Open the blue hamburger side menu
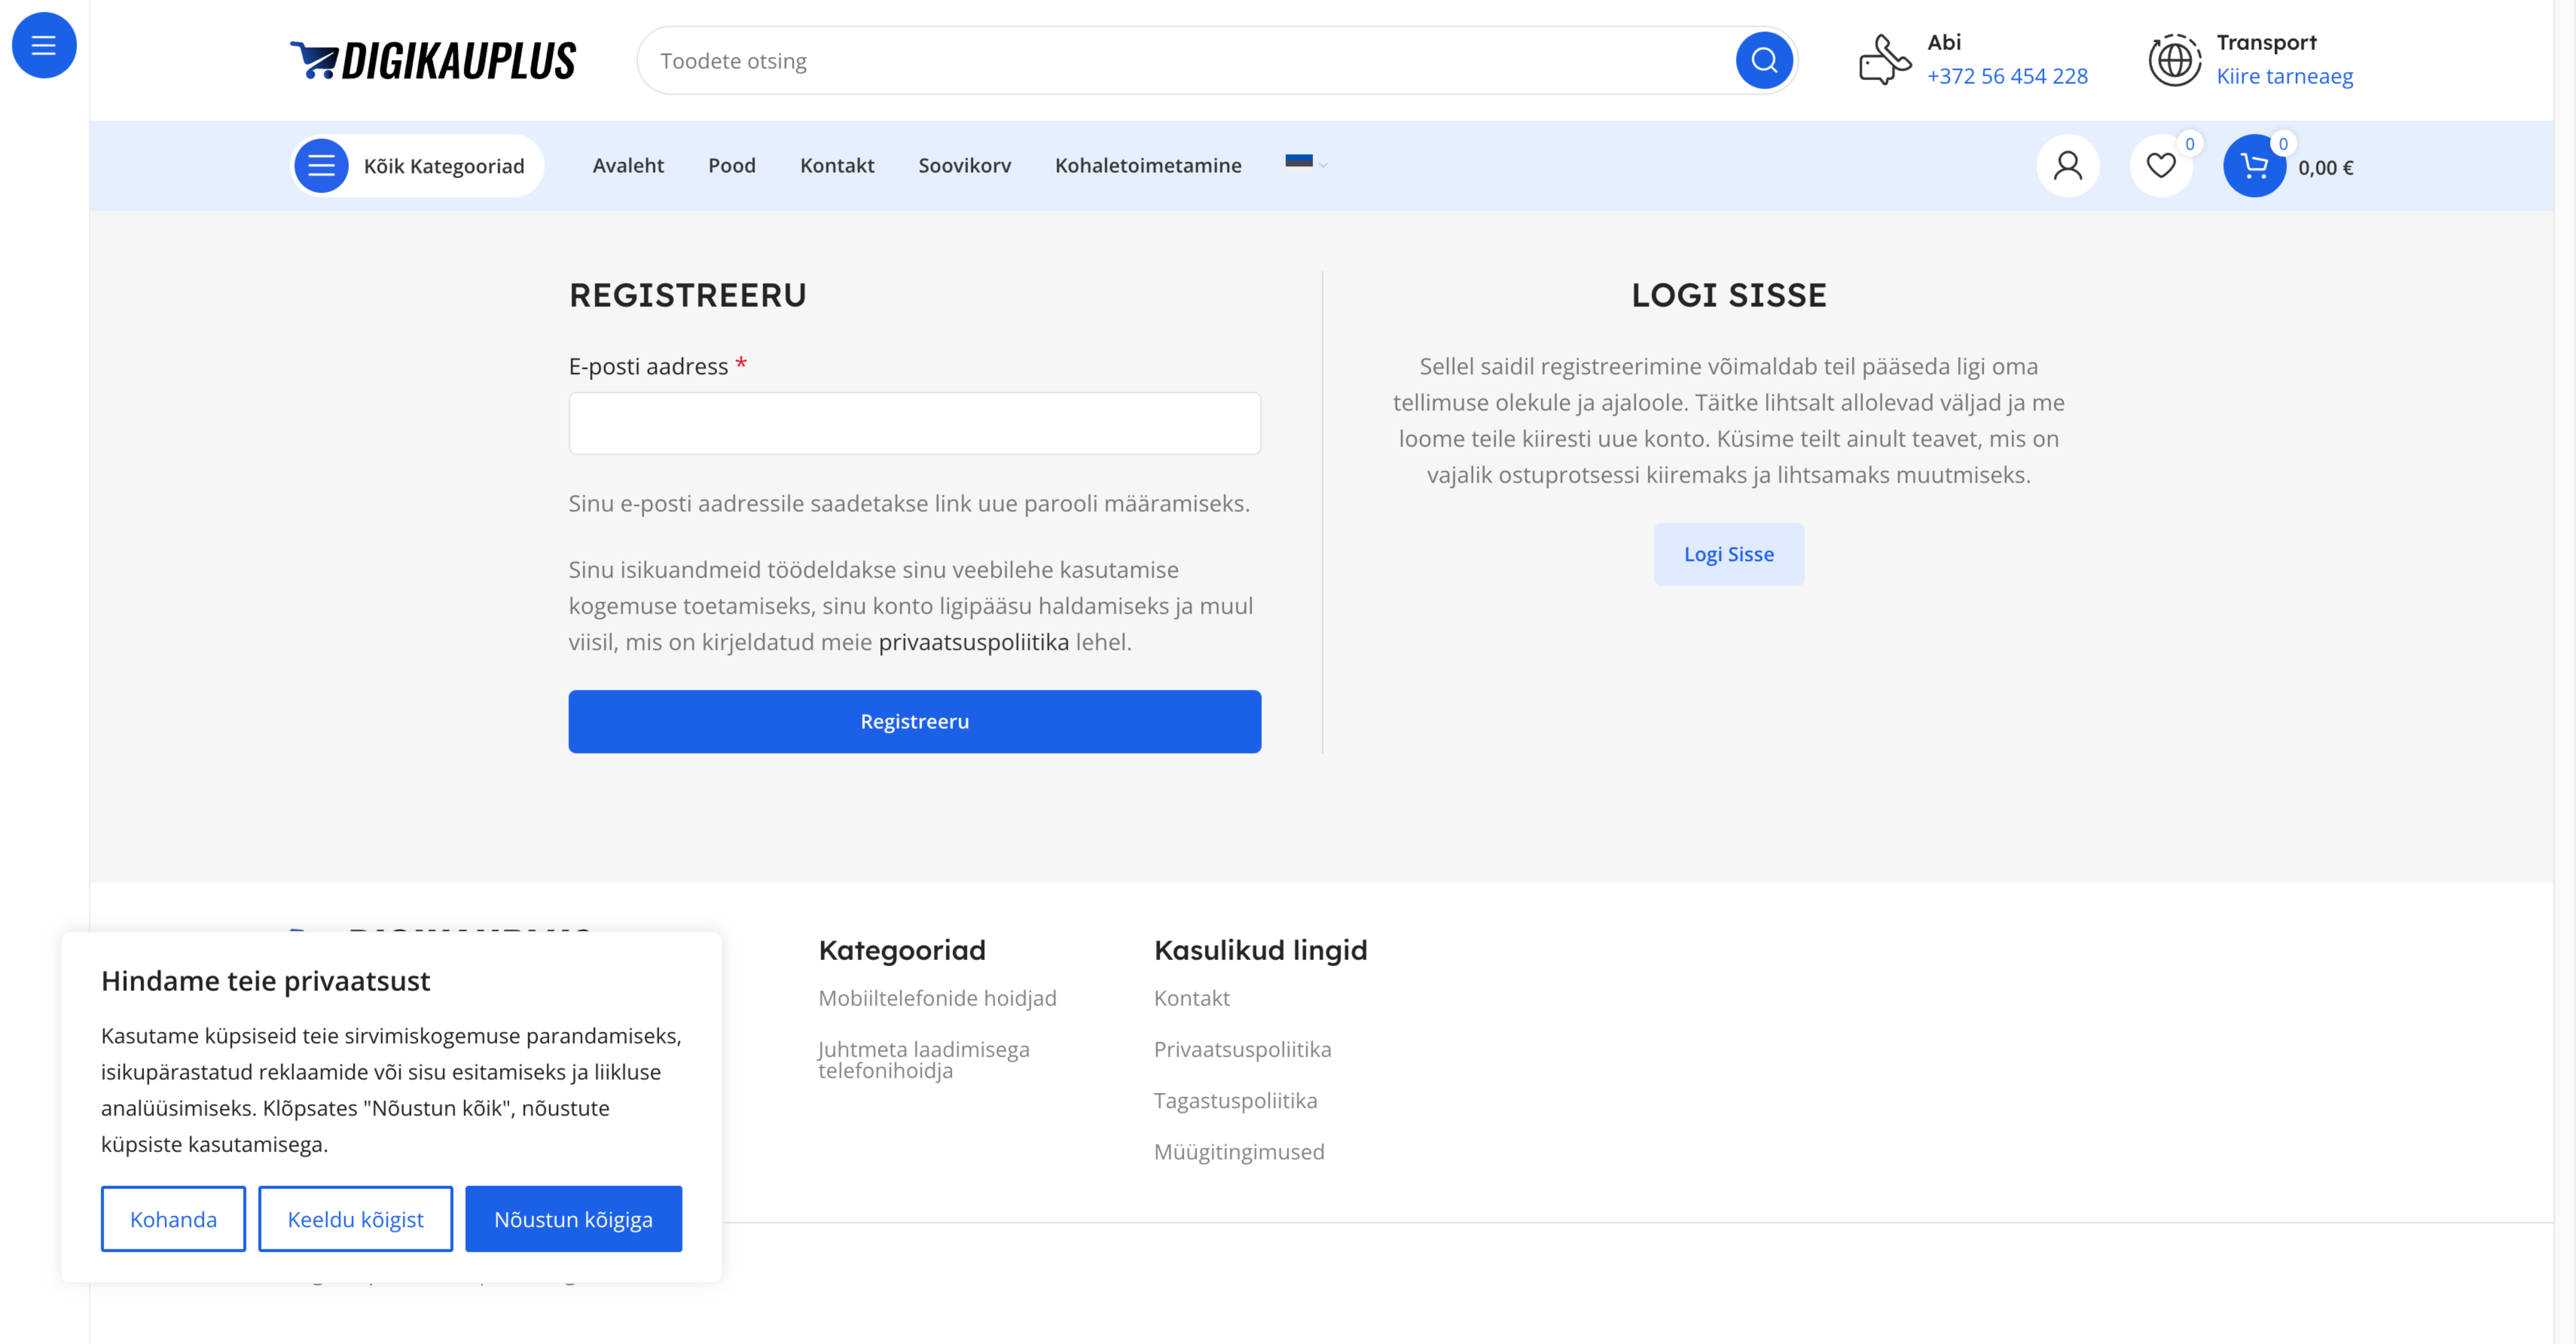The height and width of the screenshot is (1344, 2576). tap(44, 45)
